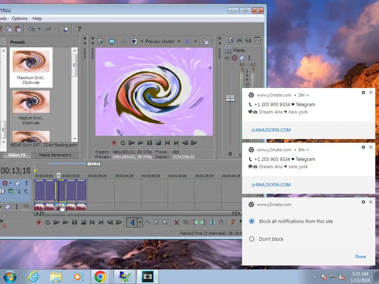Lock the Master fader channels icon

coord(230,154)
